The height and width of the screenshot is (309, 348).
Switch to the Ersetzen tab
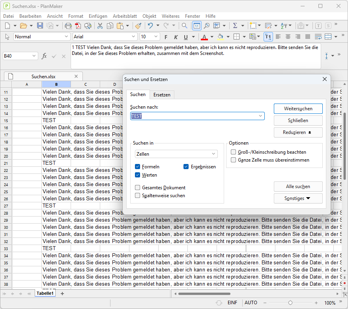coord(162,95)
